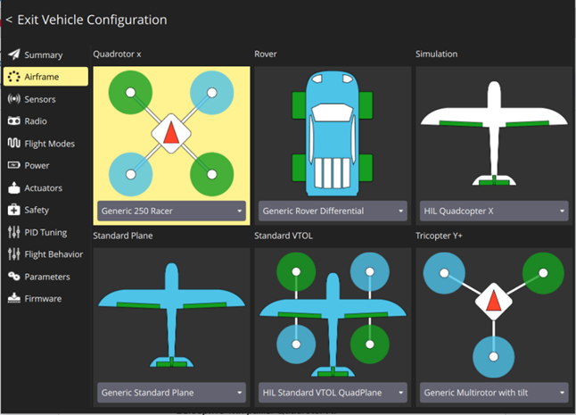Click the Power battery icon

(14, 165)
